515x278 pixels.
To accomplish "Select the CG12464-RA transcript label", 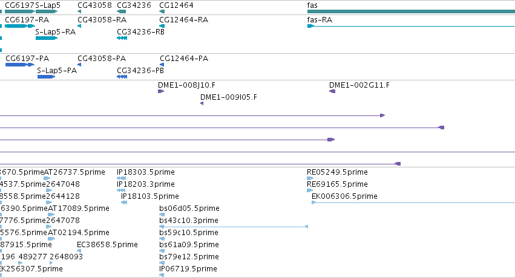I will pos(183,20).
